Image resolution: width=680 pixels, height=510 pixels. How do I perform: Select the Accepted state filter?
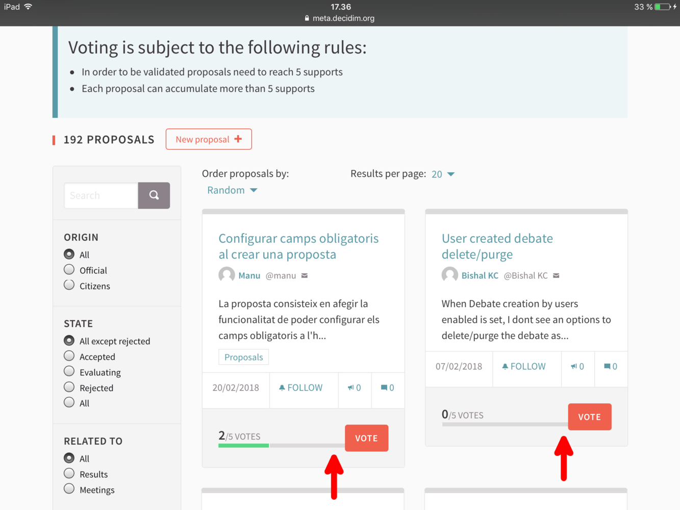click(69, 356)
